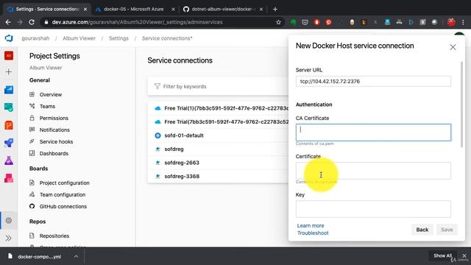Select Settings - Service connections tab
Viewport: 471px width, 265px height.
tap(46, 10)
